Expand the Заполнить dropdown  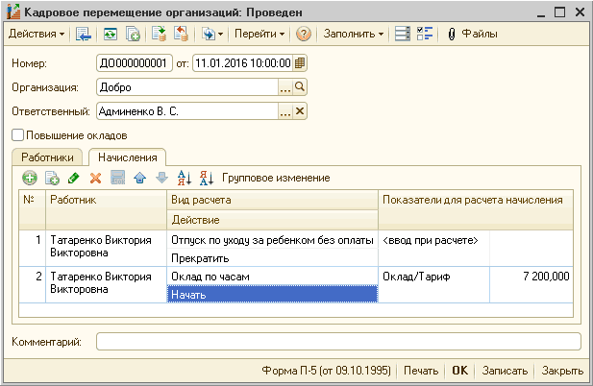coord(354,34)
